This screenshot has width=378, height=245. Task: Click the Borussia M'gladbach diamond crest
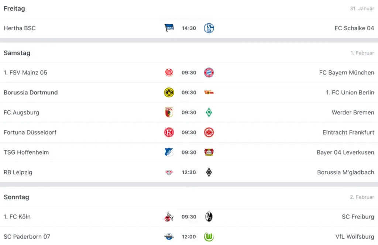pos(209,172)
